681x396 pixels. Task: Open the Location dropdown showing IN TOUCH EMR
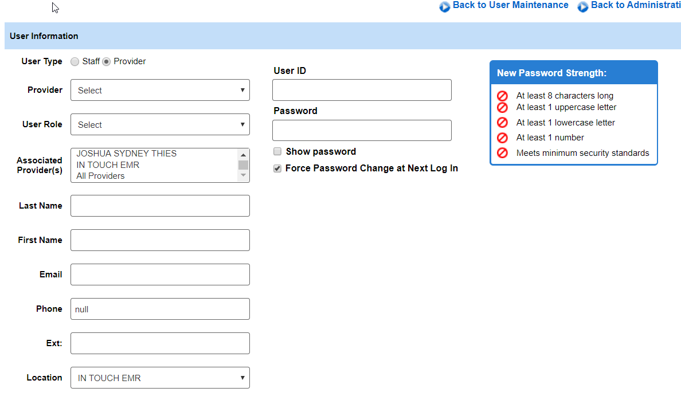pyautogui.click(x=160, y=378)
